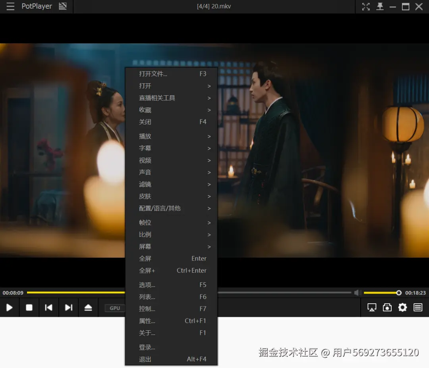Toggle GPU hardware acceleration button

point(115,308)
